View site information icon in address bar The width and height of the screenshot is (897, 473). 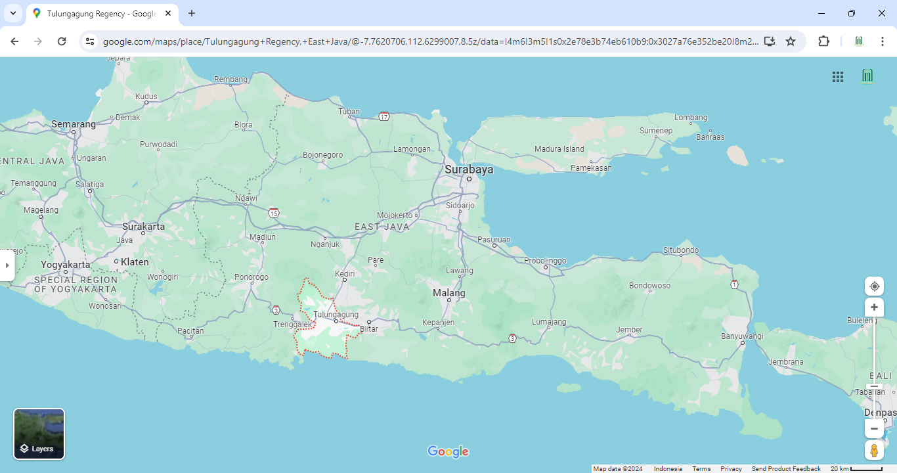click(90, 41)
